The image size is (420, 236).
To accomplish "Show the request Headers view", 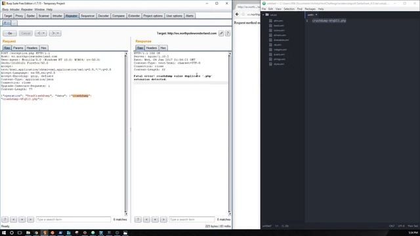I will tap(32, 48).
